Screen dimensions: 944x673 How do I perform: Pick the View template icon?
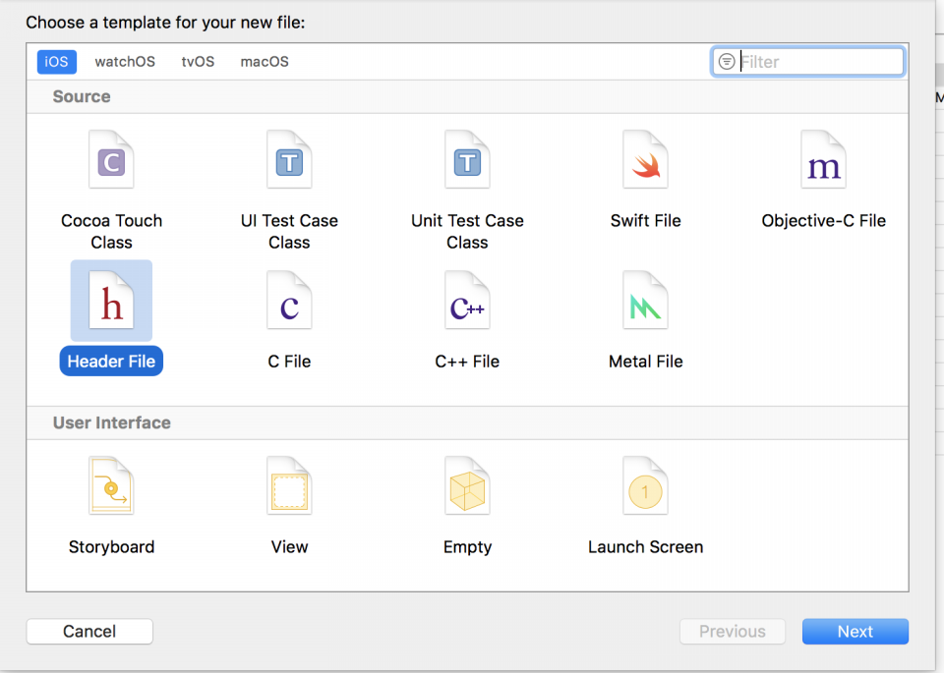coord(289,486)
